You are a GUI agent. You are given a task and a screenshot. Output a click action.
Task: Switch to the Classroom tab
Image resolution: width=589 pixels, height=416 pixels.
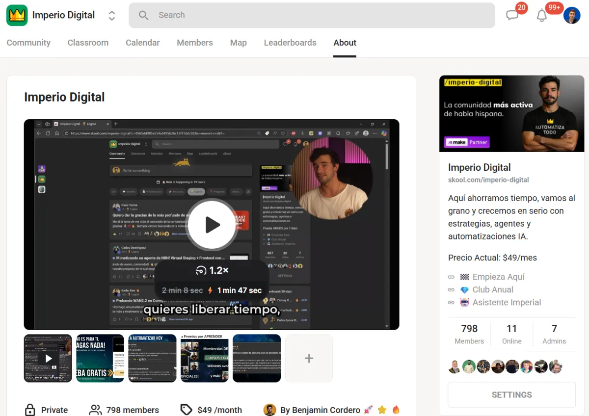point(88,43)
